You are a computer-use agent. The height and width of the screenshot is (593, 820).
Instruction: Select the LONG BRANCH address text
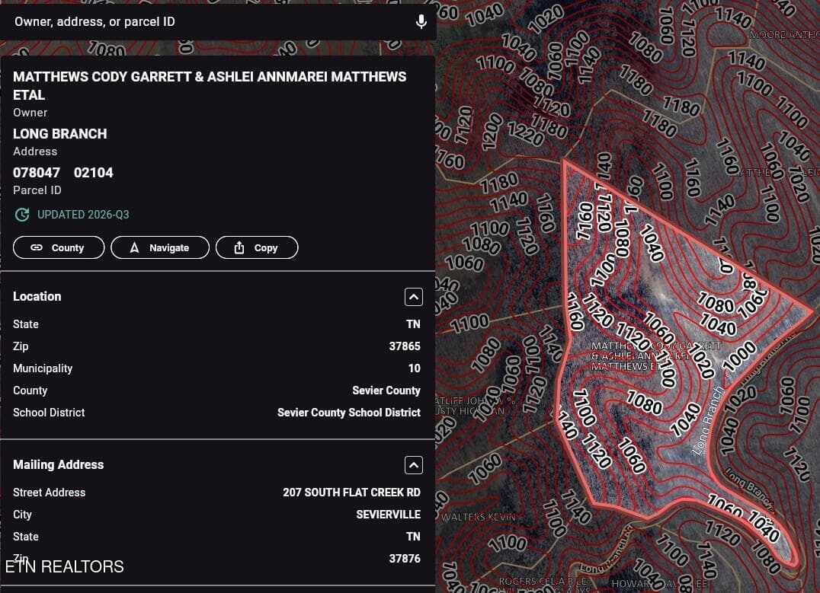click(x=60, y=134)
